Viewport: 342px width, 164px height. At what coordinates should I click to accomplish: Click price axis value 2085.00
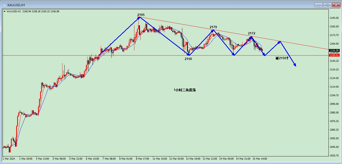pos(334,113)
